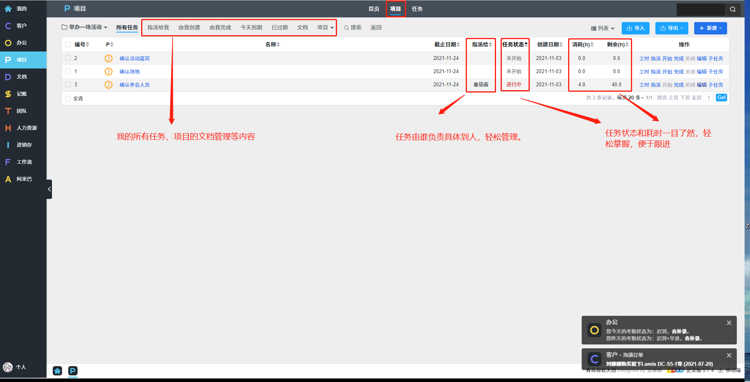Click 子任务 for task 确认场地
The width and height of the screenshot is (750, 382).
click(x=716, y=72)
